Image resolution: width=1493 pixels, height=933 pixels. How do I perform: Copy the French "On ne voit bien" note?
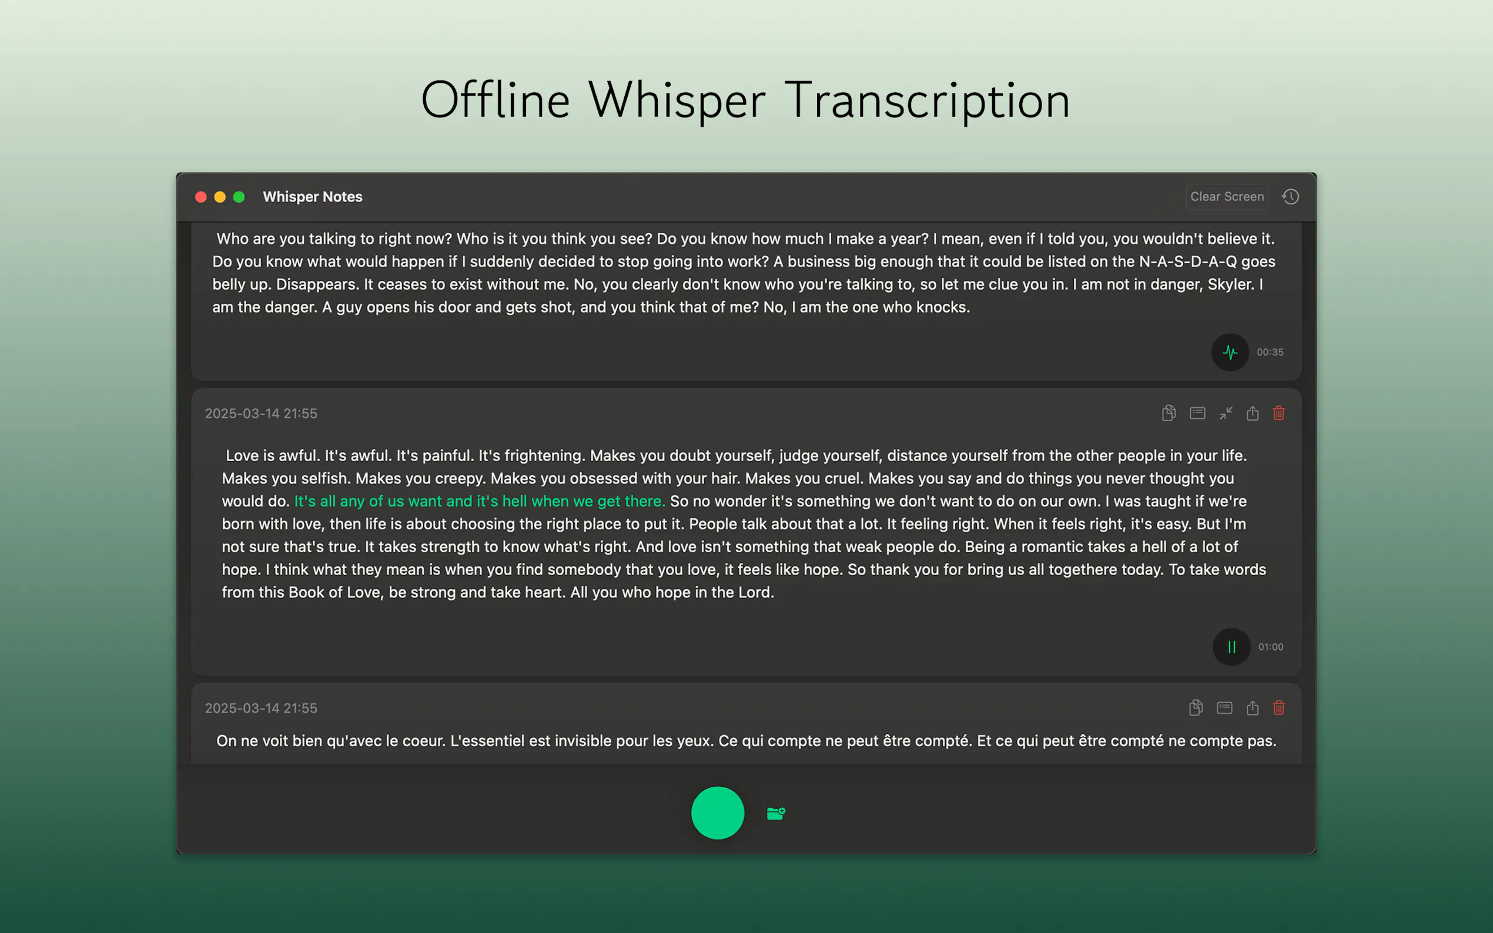[1196, 707]
